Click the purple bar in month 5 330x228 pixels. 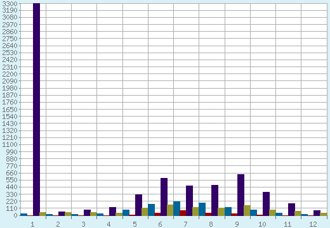click(x=138, y=205)
